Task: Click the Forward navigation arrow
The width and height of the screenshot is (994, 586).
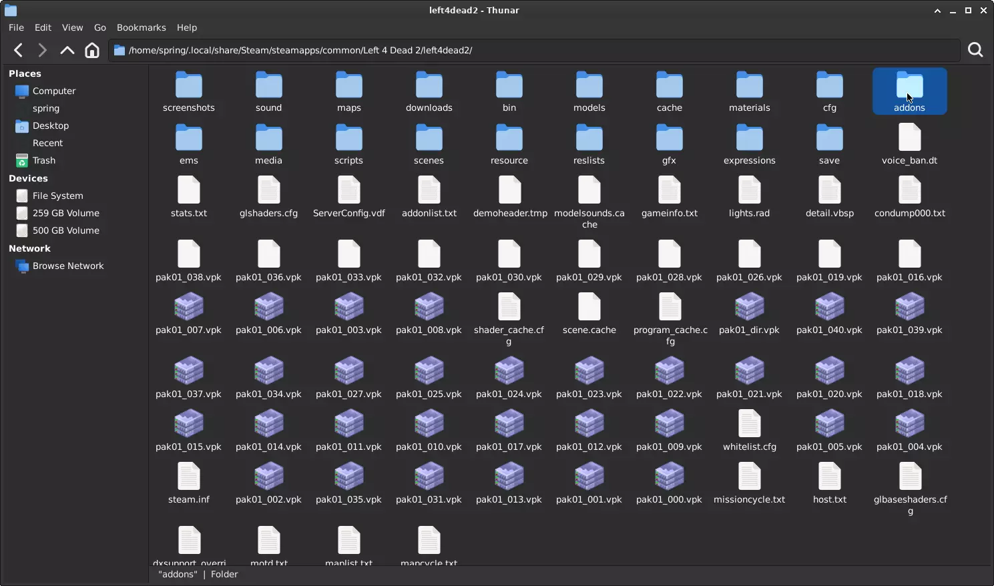Action: [42, 50]
